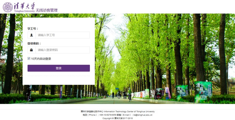Click the Copyright 清华大学2017-2018 footer line
This screenshot has height=120, width=235.
118,118
